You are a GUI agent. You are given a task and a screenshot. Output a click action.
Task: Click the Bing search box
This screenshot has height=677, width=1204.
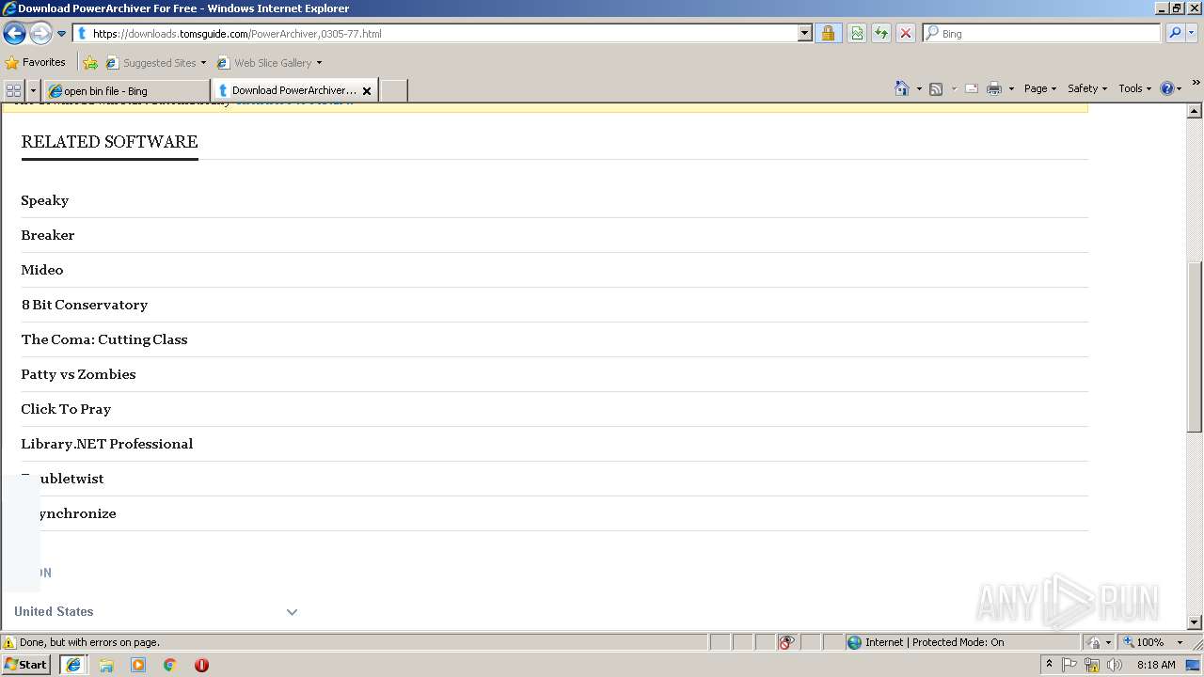coord(1041,33)
